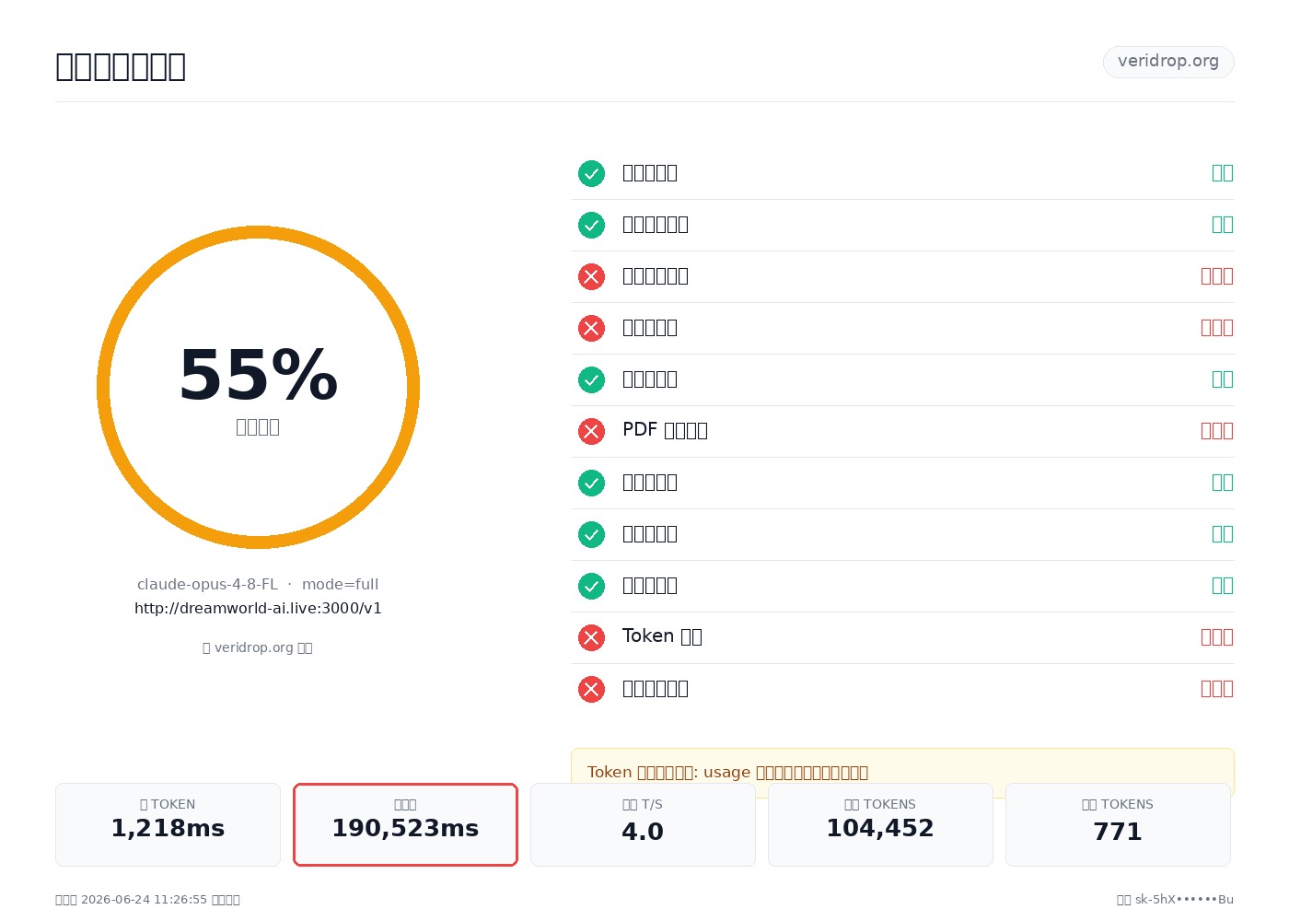Screen dimensions: 1289x921
Task: Click green check icon directly above PDF row
Action: tap(591, 379)
